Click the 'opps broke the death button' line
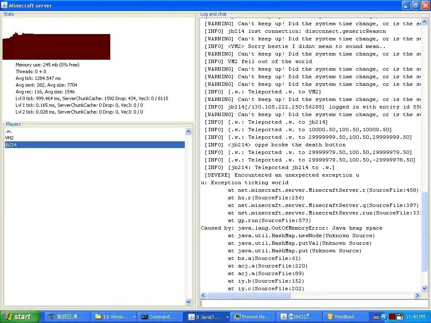The height and width of the screenshot is (323, 431). [275, 145]
